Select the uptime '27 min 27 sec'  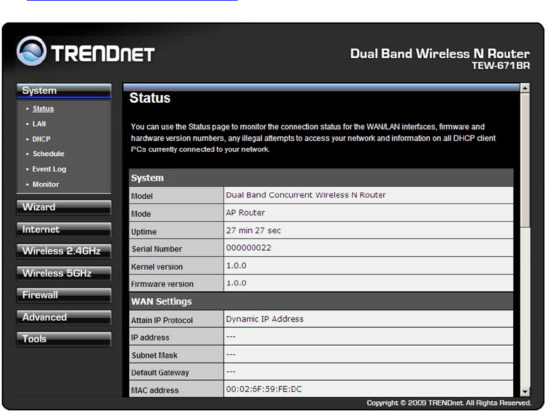pyautogui.click(x=253, y=230)
